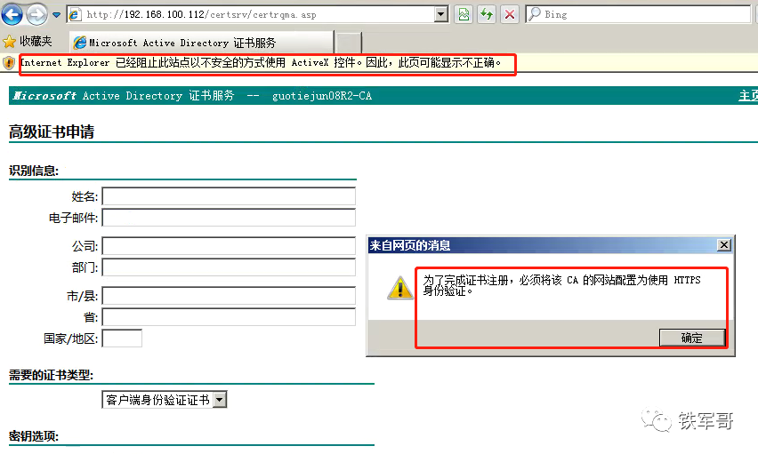Click the browser Back arrow button

(x=12, y=14)
